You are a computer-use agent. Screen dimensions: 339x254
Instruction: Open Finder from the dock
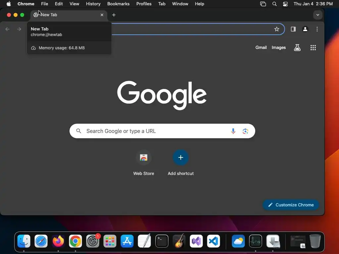click(x=24, y=241)
